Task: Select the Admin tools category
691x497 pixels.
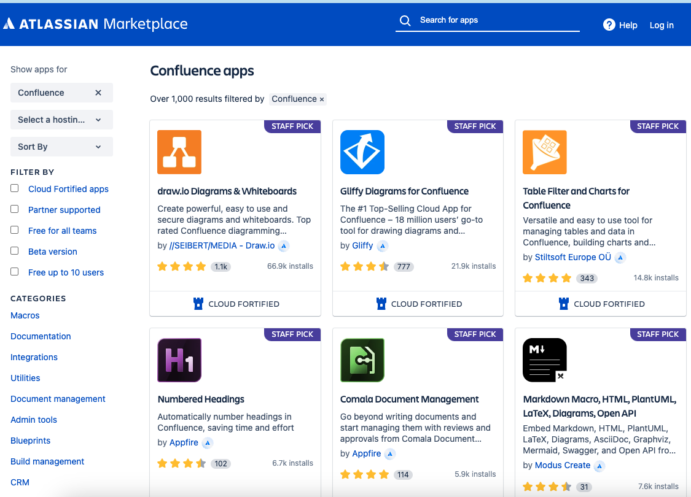Action: [x=34, y=420]
